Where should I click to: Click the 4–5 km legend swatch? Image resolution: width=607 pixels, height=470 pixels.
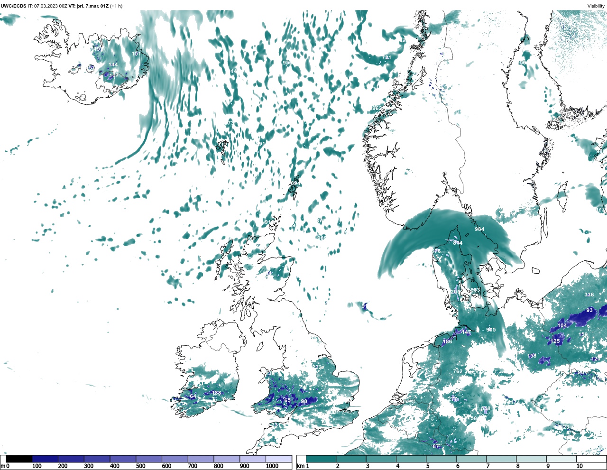pyautogui.click(x=411, y=459)
